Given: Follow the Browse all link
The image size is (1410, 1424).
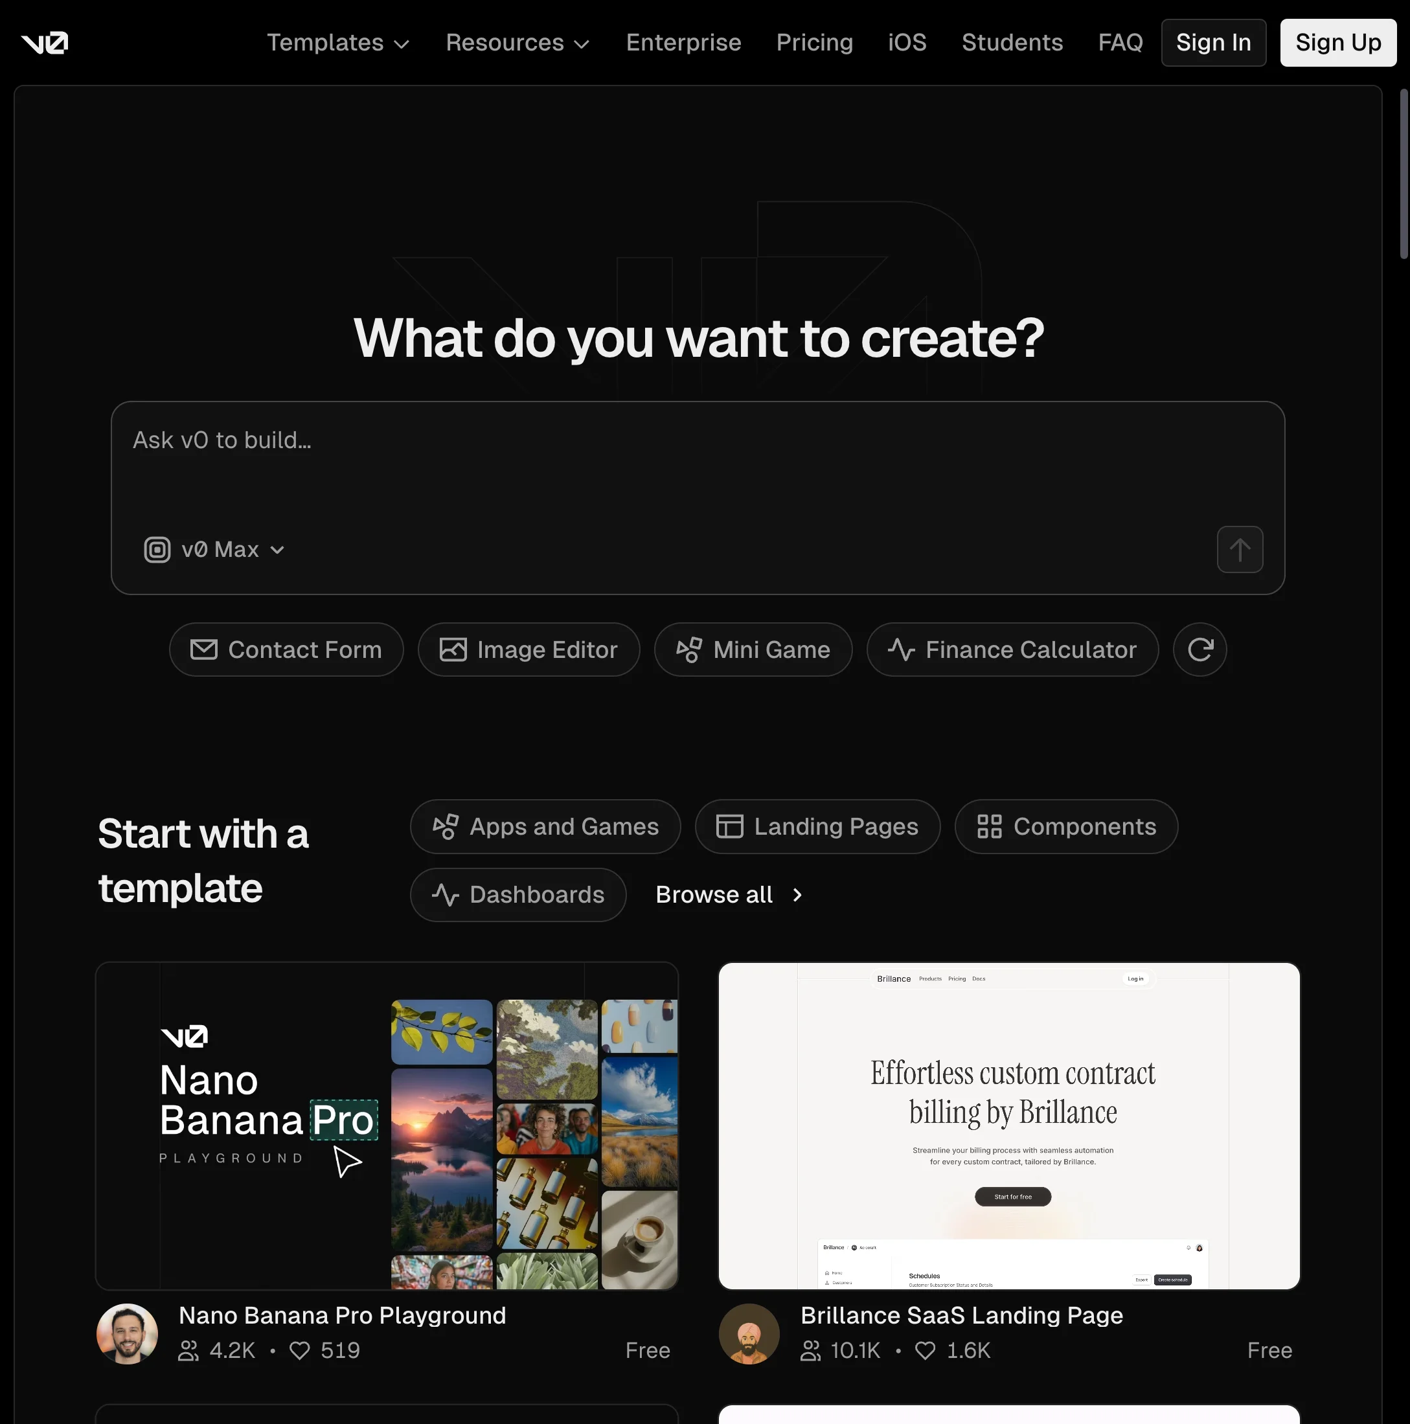Looking at the screenshot, I should click(728, 894).
